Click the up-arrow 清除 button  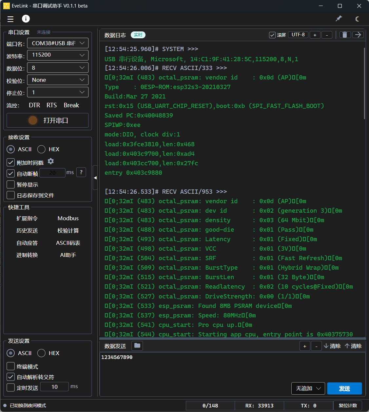[x=353, y=346]
